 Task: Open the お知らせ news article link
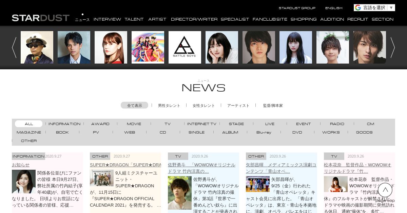21,165
